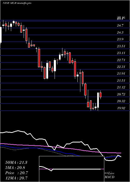Screen dimensions: 130x182
Task: Click the white line inside the MACD box
Action: (x=70, y=169)
